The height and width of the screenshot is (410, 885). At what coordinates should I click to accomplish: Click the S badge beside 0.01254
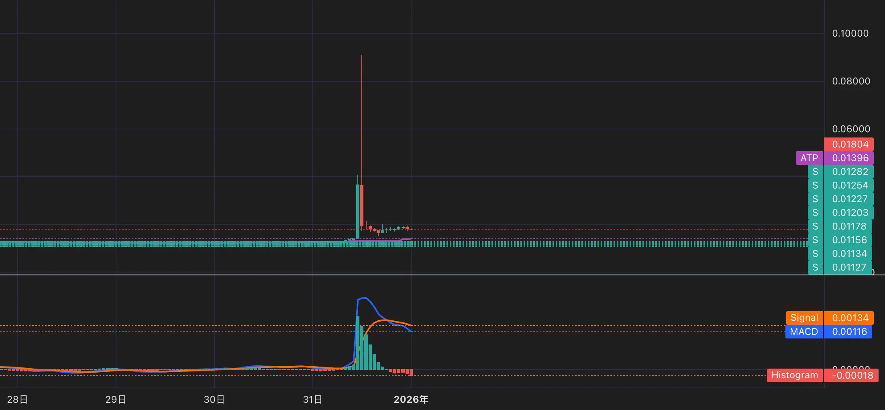(816, 185)
